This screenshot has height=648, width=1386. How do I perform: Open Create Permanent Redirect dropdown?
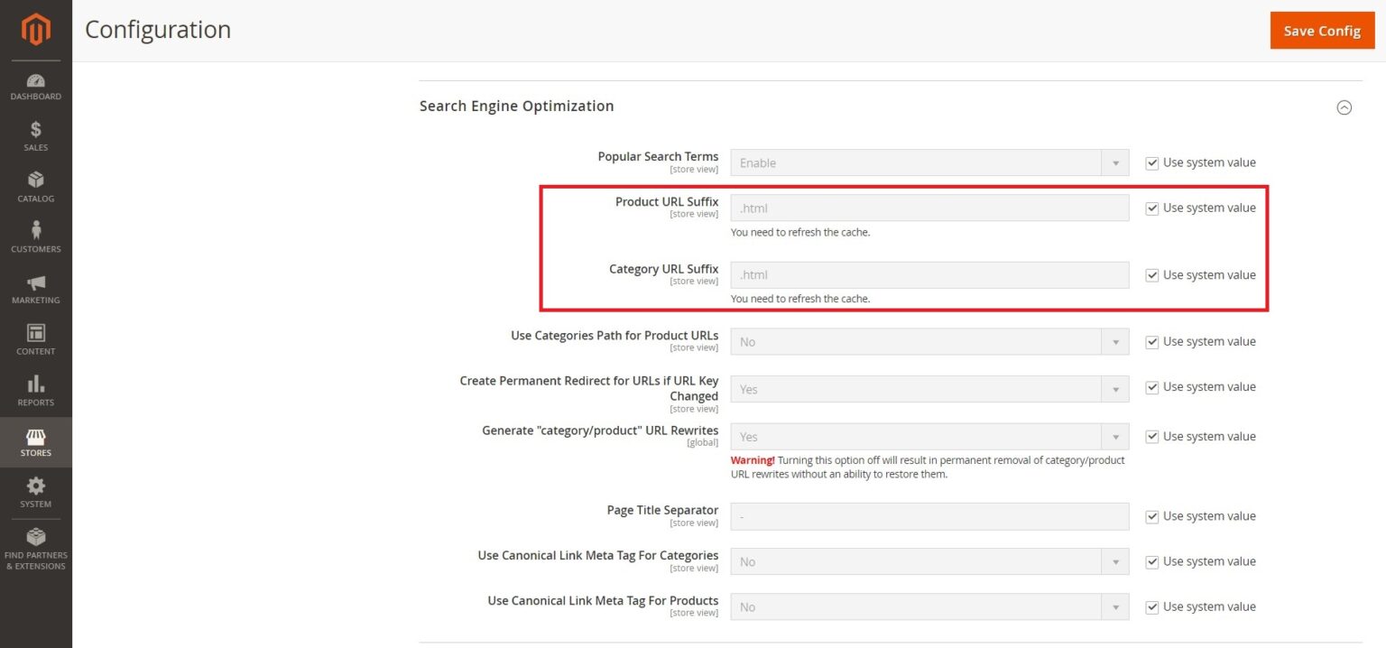[929, 390]
